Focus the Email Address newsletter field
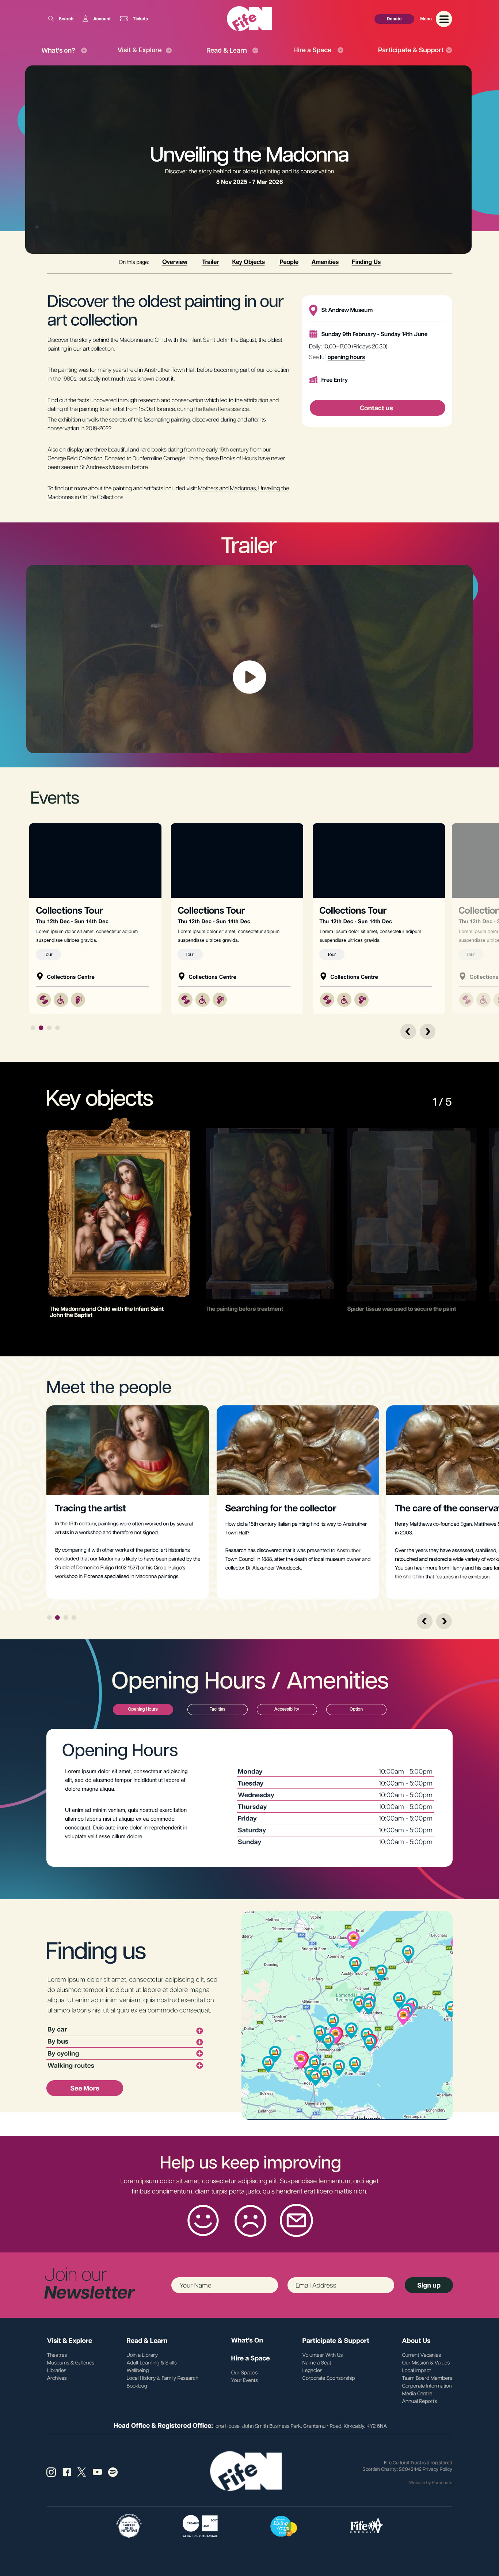The height and width of the screenshot is (2576, 499). (x=341, y=2285)
